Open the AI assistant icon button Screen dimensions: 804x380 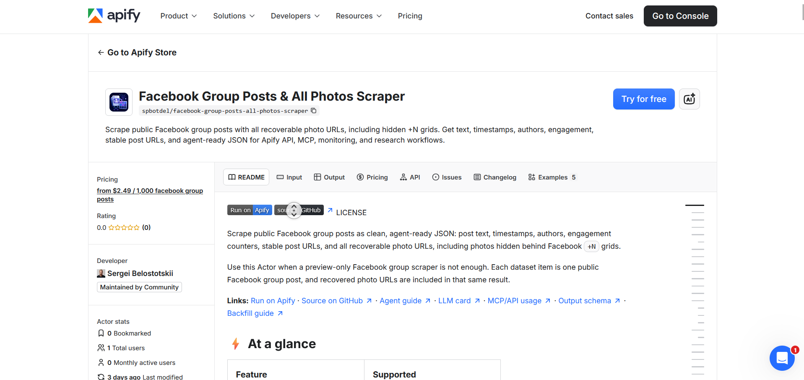(689, 99)
